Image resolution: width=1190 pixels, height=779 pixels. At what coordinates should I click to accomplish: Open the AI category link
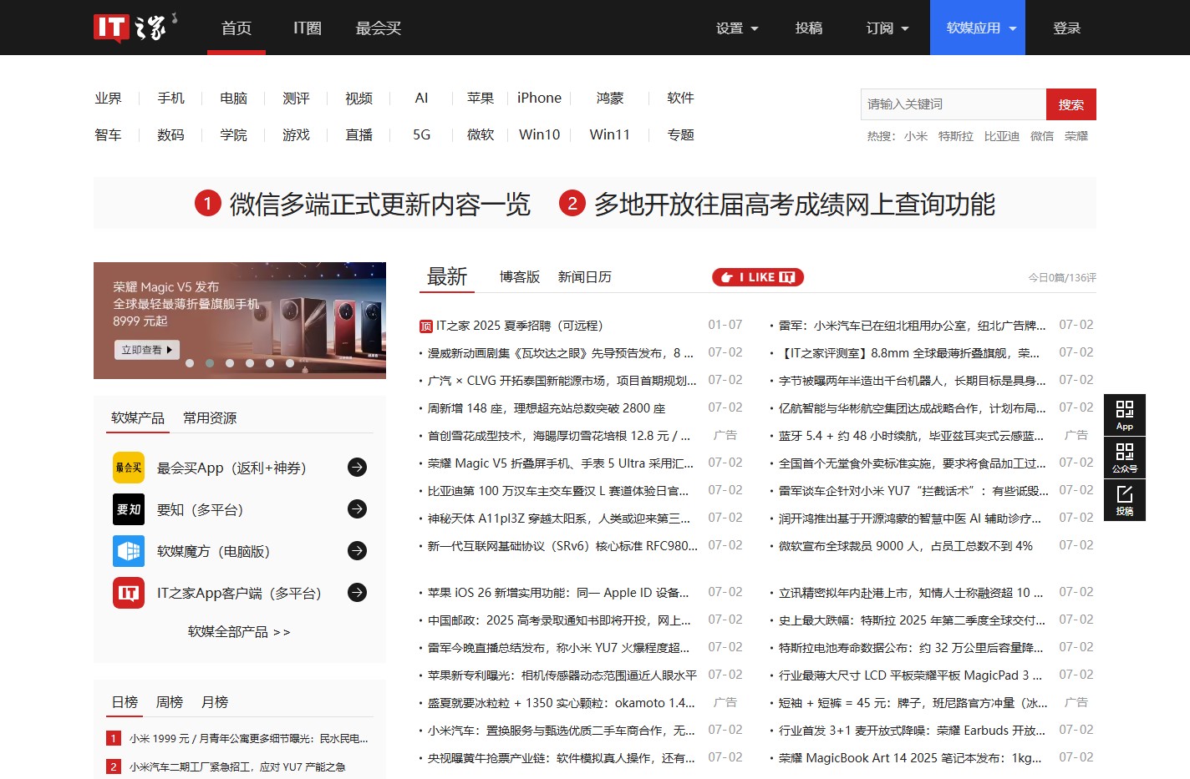pyautogui.click(x=421, y=98)
